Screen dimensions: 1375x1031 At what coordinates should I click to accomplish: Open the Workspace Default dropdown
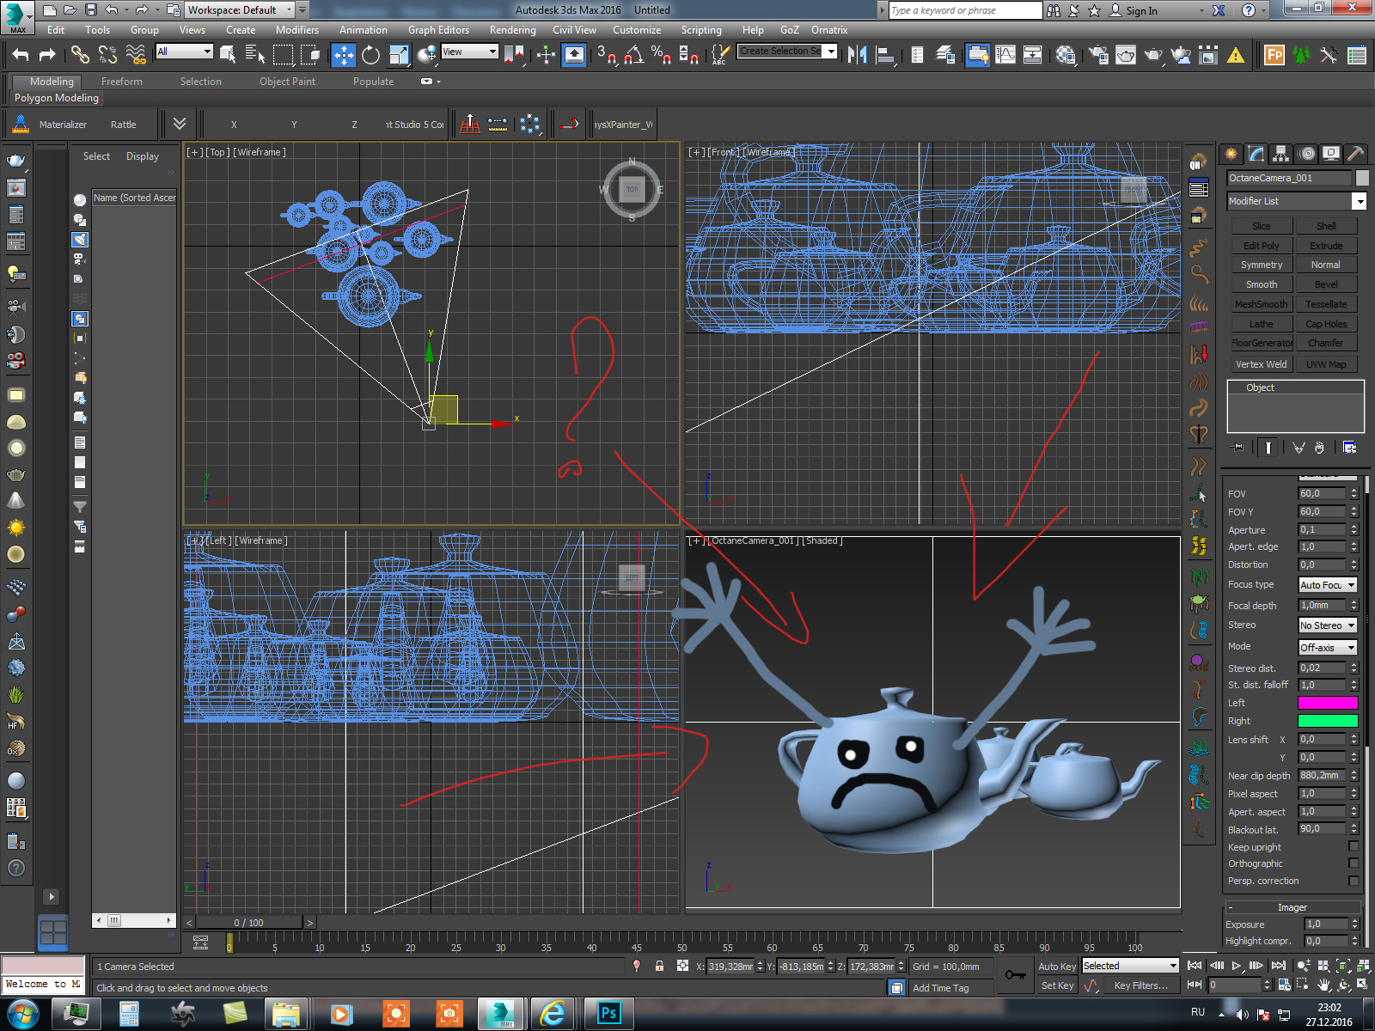coord(240,10)
